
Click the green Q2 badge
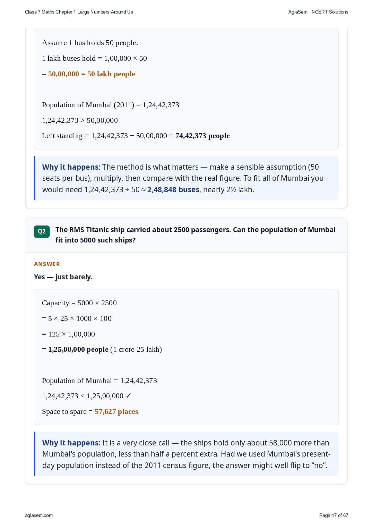(42, 231)
